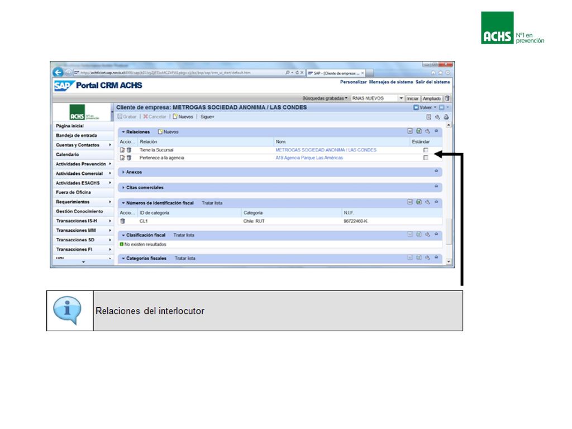
Task: Click Mensajes de sistema link
Action: click(390, 82)
